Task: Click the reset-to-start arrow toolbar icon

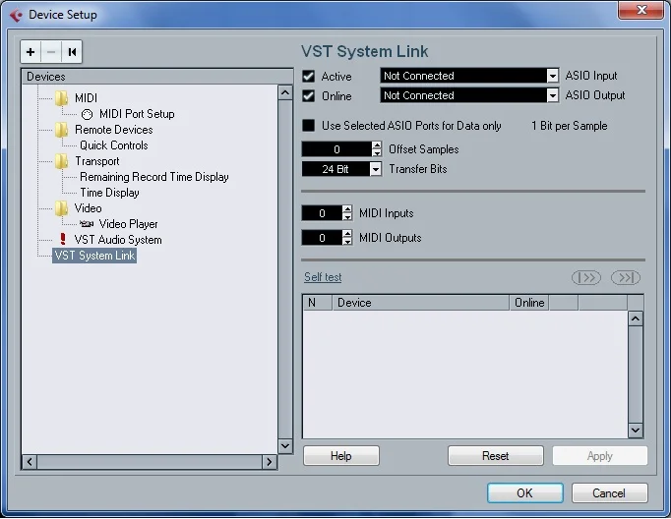Action: pos(72,52)
